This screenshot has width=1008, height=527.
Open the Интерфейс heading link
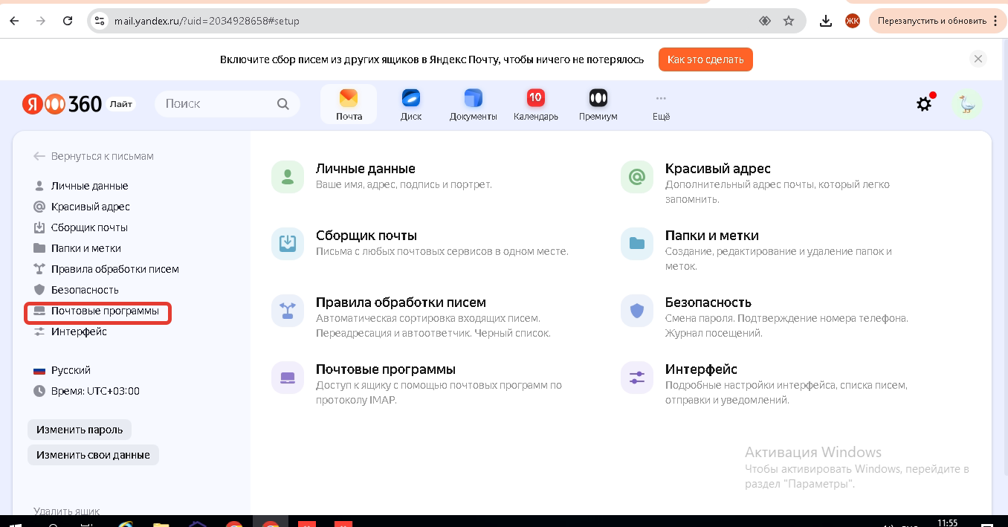click(x=701, y=369)
